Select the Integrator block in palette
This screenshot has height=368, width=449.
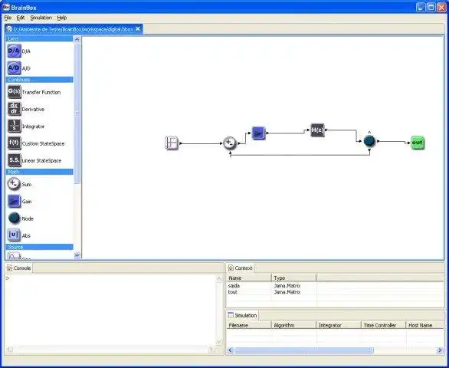click(x=14, y=126)
